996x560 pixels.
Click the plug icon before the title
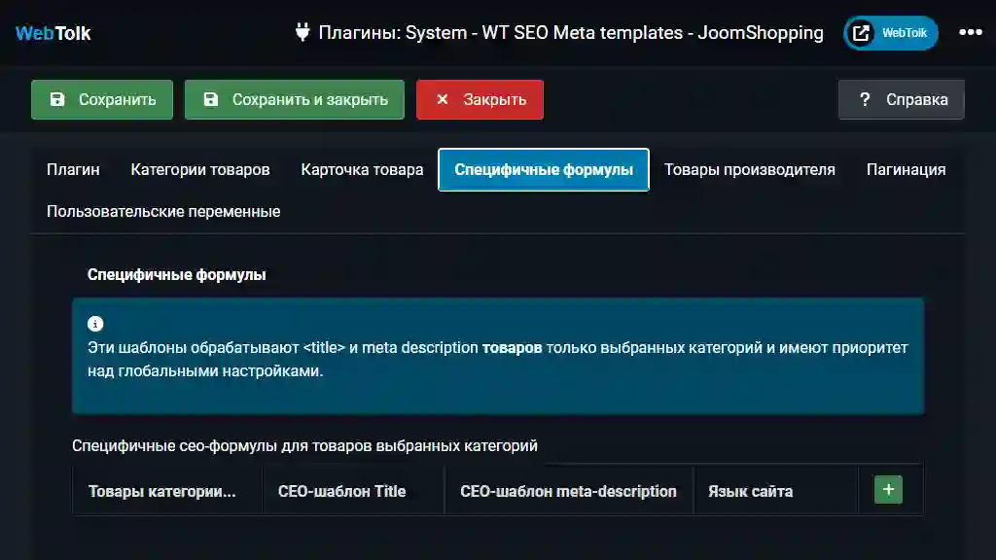[303, 32]
